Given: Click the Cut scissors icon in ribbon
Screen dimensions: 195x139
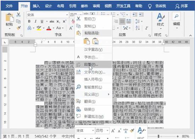Looking at the screenshot, I should point(18,15).
